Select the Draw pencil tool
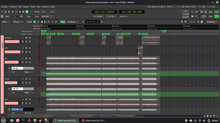The width and height of the screenshot is (220, 123). (x=52, y=22)
